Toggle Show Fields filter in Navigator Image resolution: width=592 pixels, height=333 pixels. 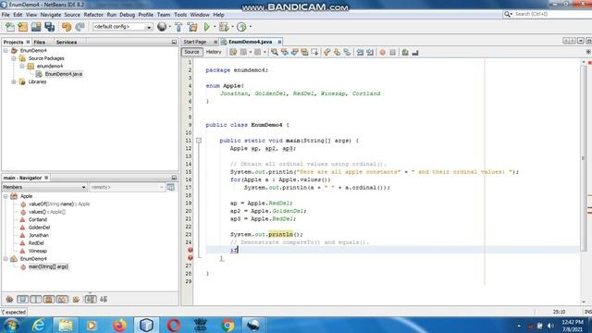(22, 300)
